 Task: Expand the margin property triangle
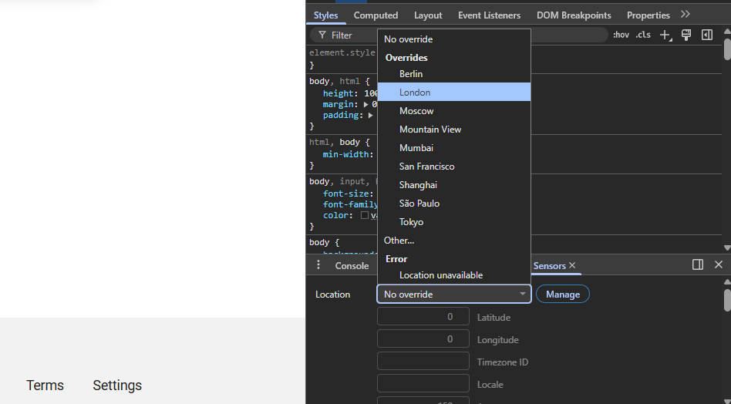[366, 104]
